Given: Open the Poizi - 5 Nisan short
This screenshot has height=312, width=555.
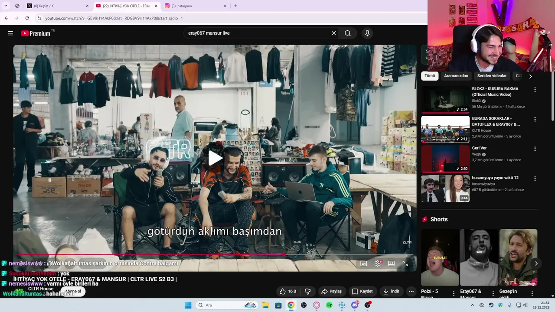Looking at the screenshot, I should pos(440,257).
